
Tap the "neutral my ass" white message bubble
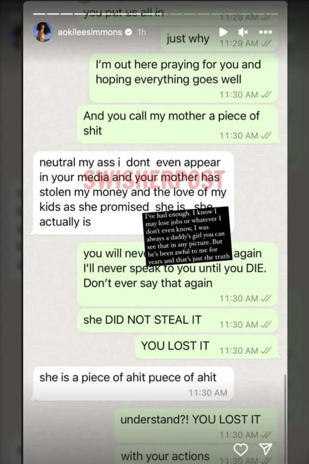point(133,193)
